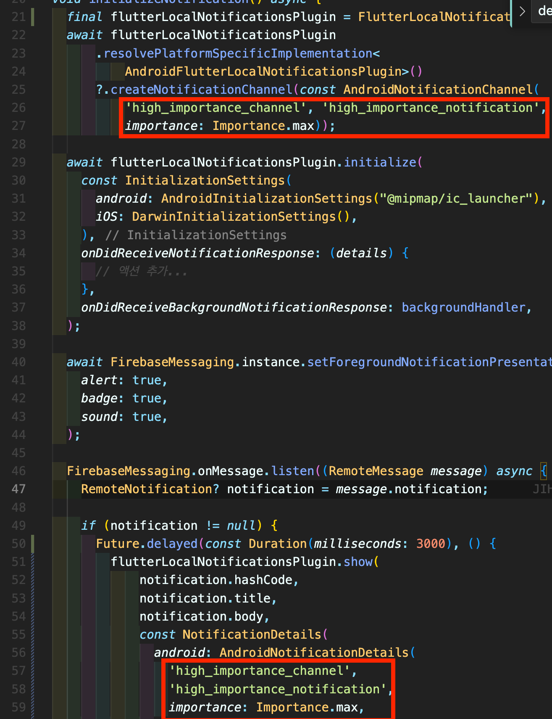Click 'final' keyword on line 21
Screen dimensions: 552x719
85,17
